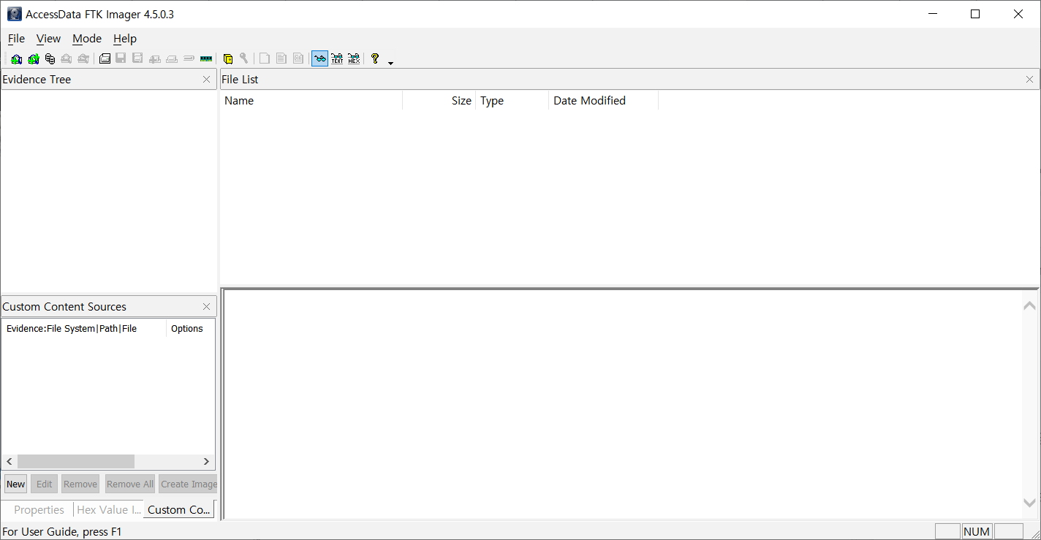Click the Edit button in Custom Content

tap(44, 484)
